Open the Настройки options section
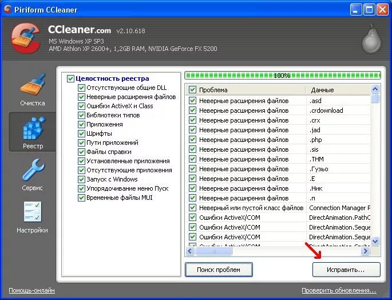The height and width of the screenshot is (300, 392). tap(33, 217)
